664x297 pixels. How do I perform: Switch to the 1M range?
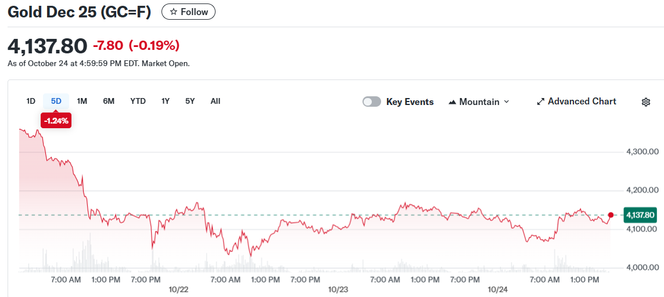pos(82,101)
